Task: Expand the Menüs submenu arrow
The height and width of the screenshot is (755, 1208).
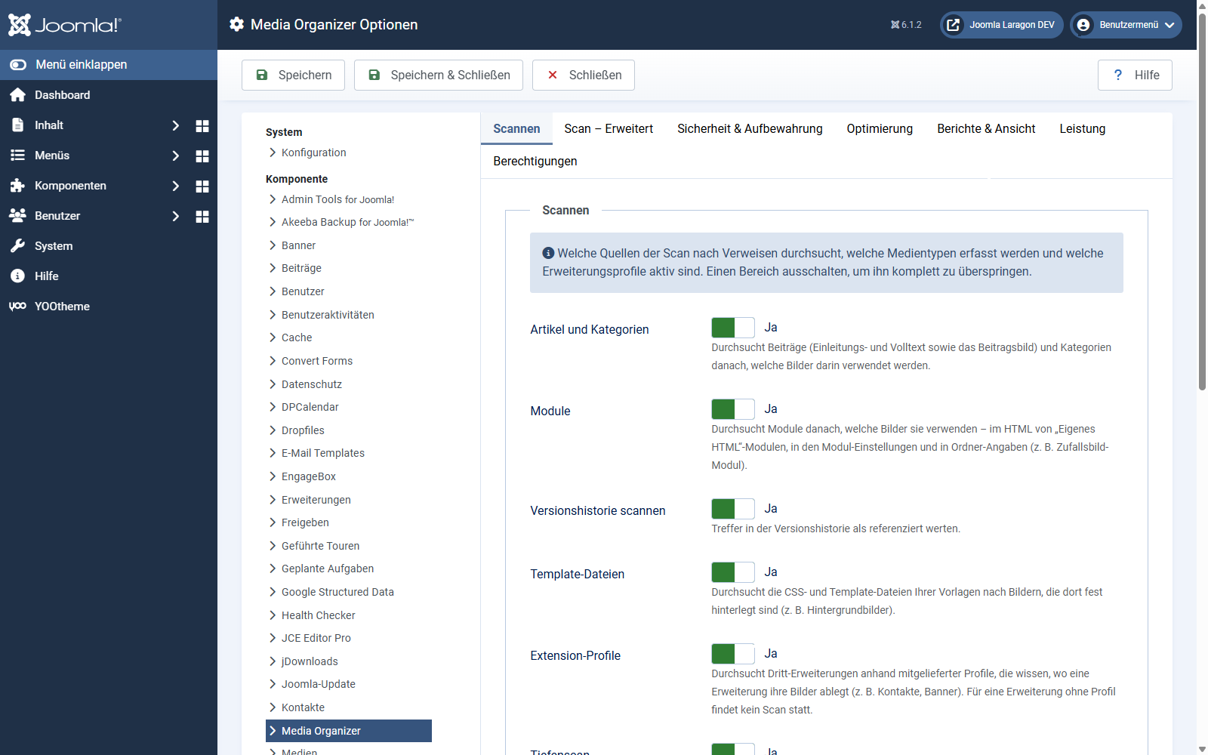Action: [x=175, y=156]
